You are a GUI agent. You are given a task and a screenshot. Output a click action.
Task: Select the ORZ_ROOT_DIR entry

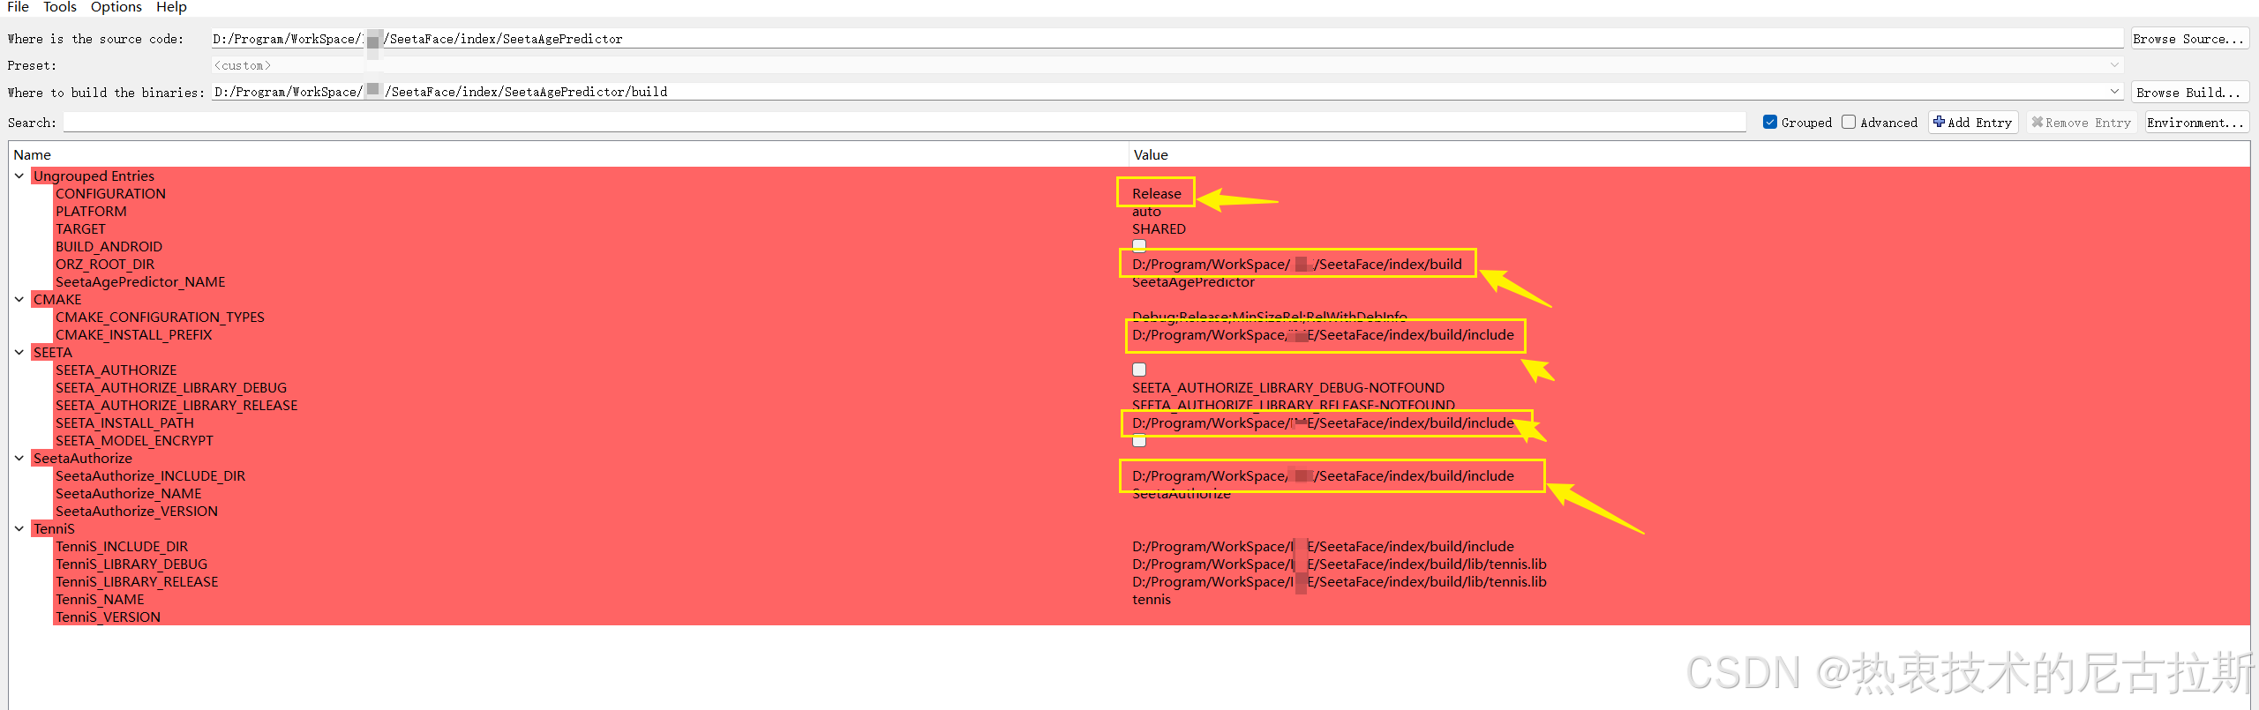tap(105, 264)
